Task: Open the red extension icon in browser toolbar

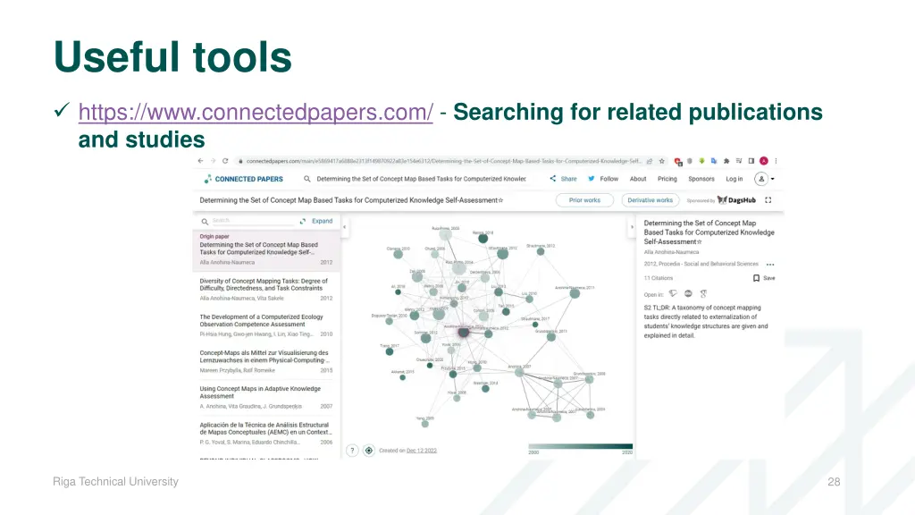Action: tap(677, 161)
